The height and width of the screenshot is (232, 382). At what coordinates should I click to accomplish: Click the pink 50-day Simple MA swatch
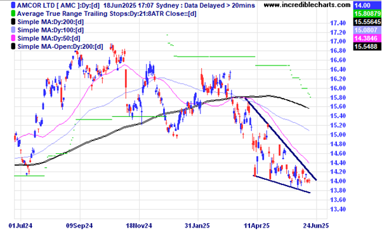pos(13,38)
